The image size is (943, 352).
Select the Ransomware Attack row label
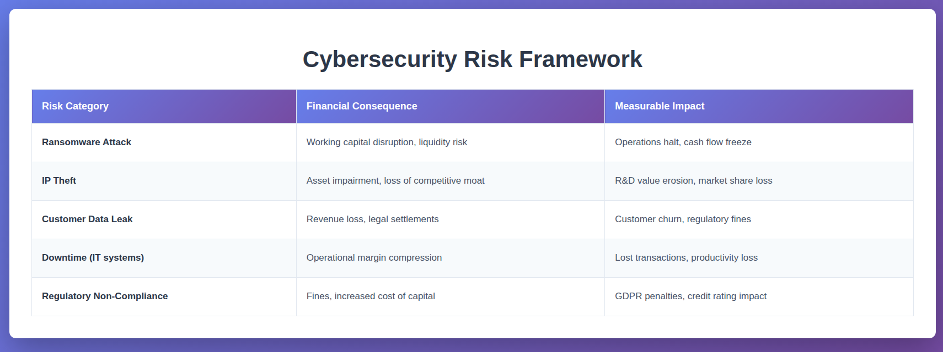pos(87,142)
